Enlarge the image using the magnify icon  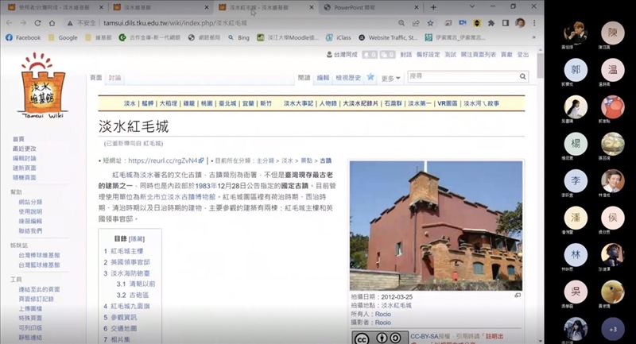click(518, 295)
